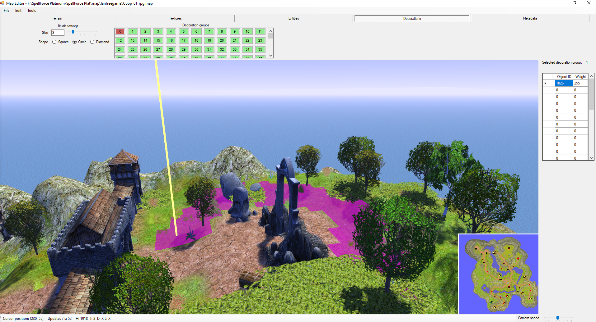
Task: Click the row selector arrow for 1026
Action: (x=549, y=83)
